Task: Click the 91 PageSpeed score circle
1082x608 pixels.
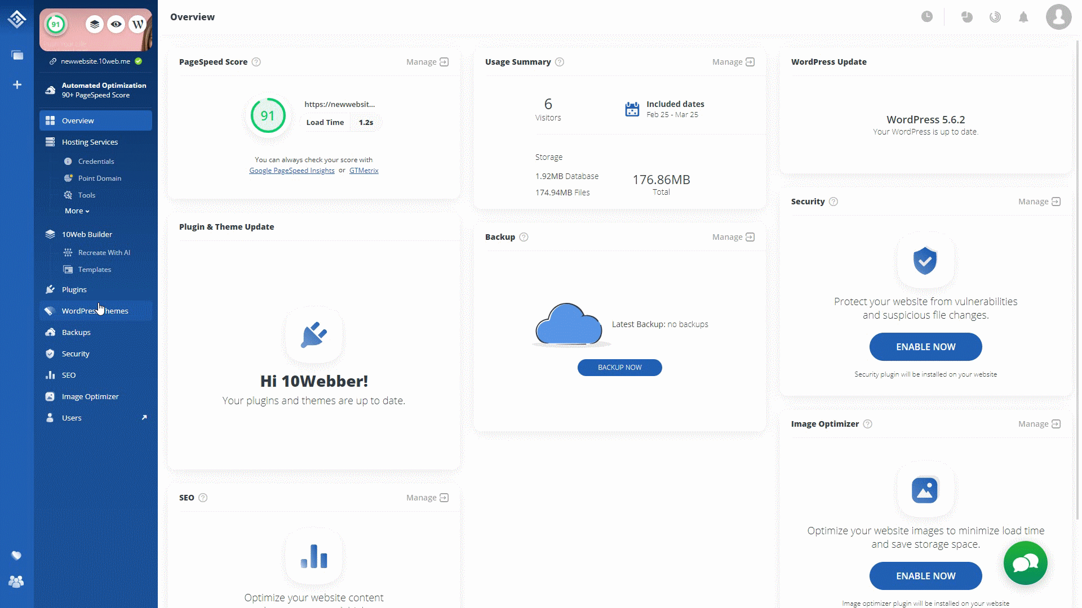Action: [x=268, y=116]
